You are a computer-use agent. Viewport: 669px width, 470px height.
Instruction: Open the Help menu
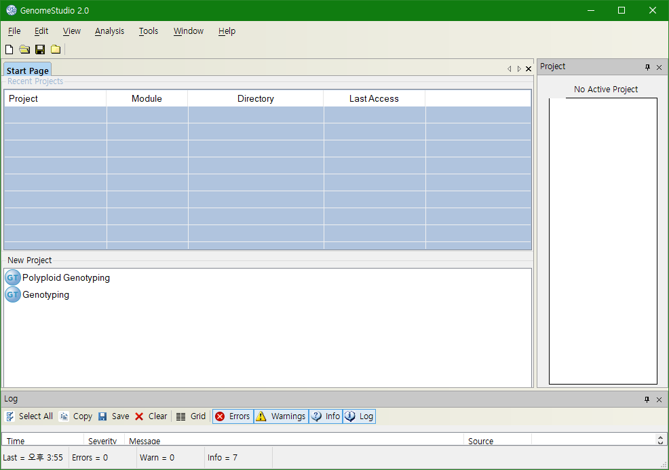tap(227, 31)
